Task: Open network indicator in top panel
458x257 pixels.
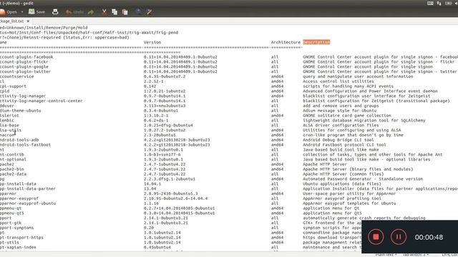Action: click(x=439, y=3)
